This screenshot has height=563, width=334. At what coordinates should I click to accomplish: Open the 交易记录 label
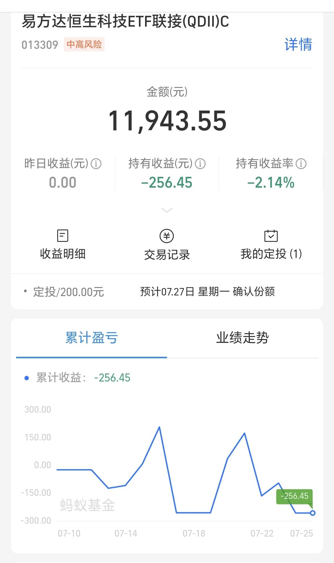pyautogui.click(x=167, y=255)
